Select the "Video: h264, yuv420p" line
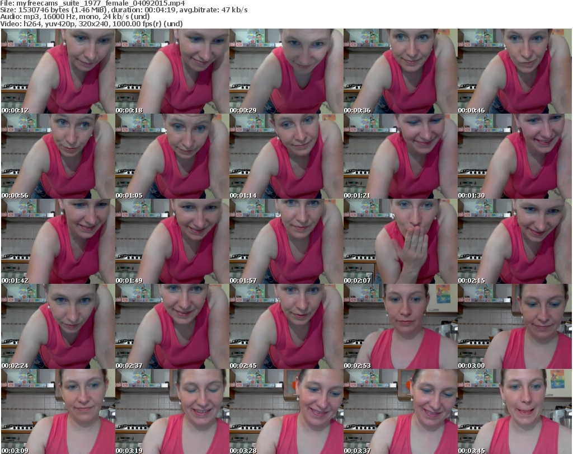The height and width of the screenshot is (454, 573). coord(91,24)
